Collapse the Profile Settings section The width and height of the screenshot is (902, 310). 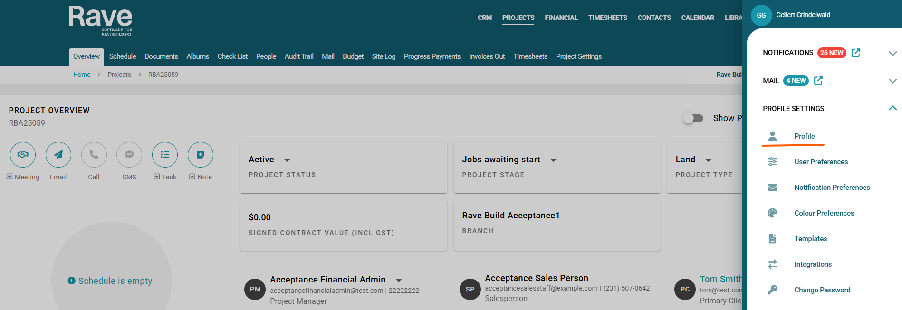click(892, 109)
